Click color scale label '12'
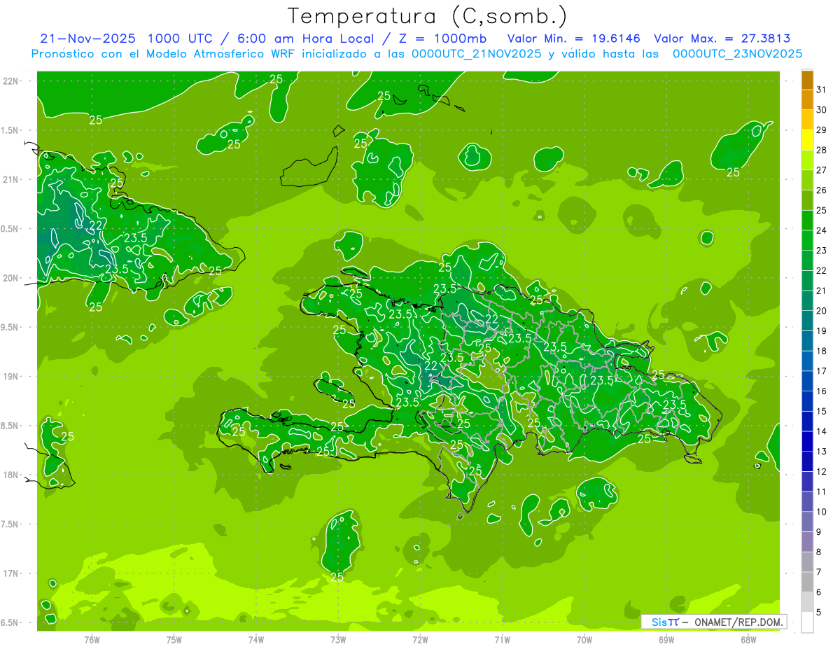 pyautogui.click(x=822, y=471)
